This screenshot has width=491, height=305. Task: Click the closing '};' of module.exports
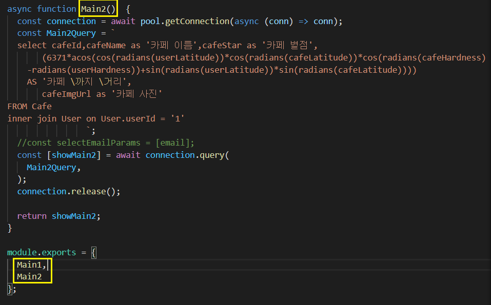[12, 289]
